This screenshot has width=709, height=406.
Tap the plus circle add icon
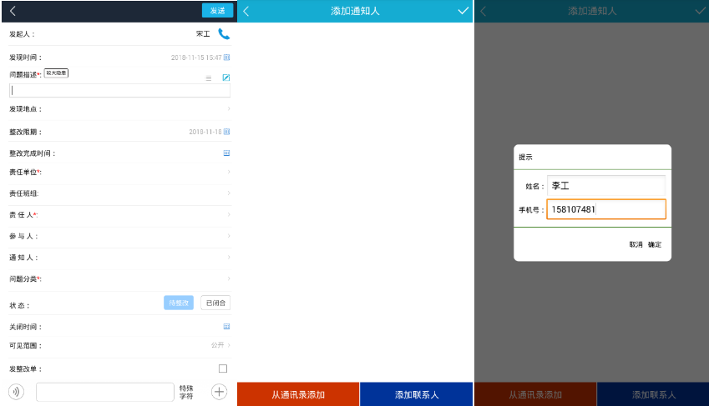[220, 392]
